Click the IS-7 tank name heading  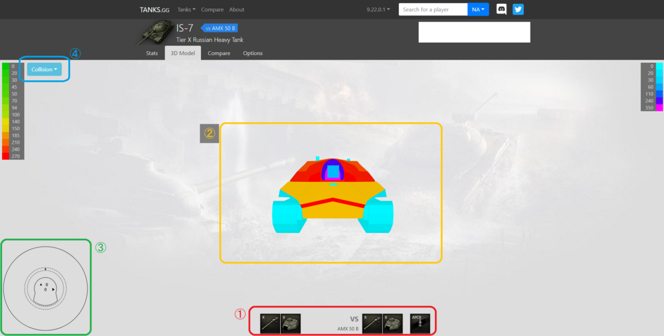pos(185,28)
